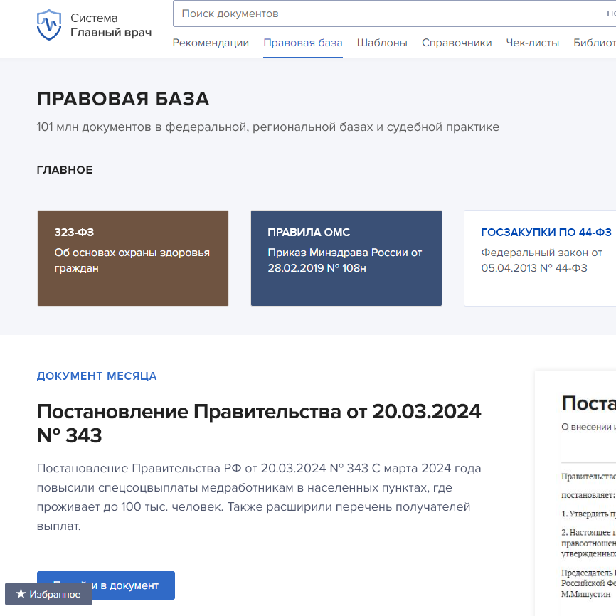Switch to the Рекомендации tab
616x616 pixels.
(x=211, y=43)
